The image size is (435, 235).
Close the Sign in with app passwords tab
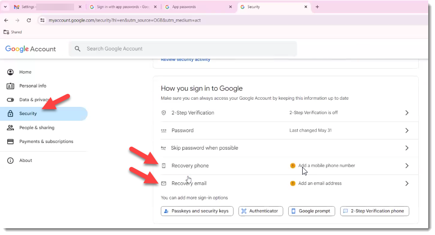click(x=155, y=7)
